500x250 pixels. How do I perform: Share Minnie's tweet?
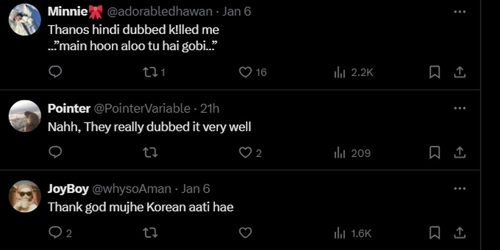click(459, 72)
